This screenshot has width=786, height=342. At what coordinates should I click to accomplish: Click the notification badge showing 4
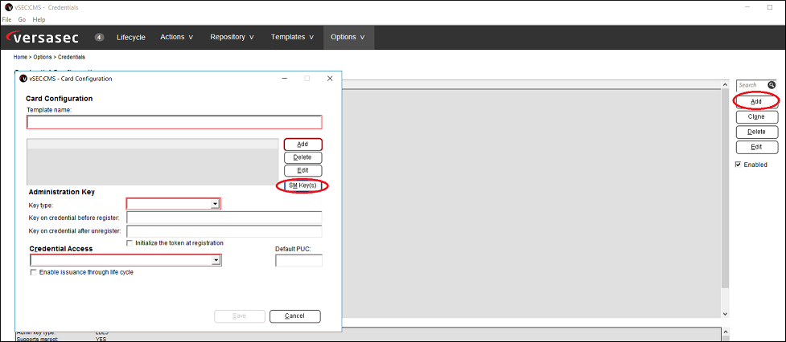pos(99,37)
